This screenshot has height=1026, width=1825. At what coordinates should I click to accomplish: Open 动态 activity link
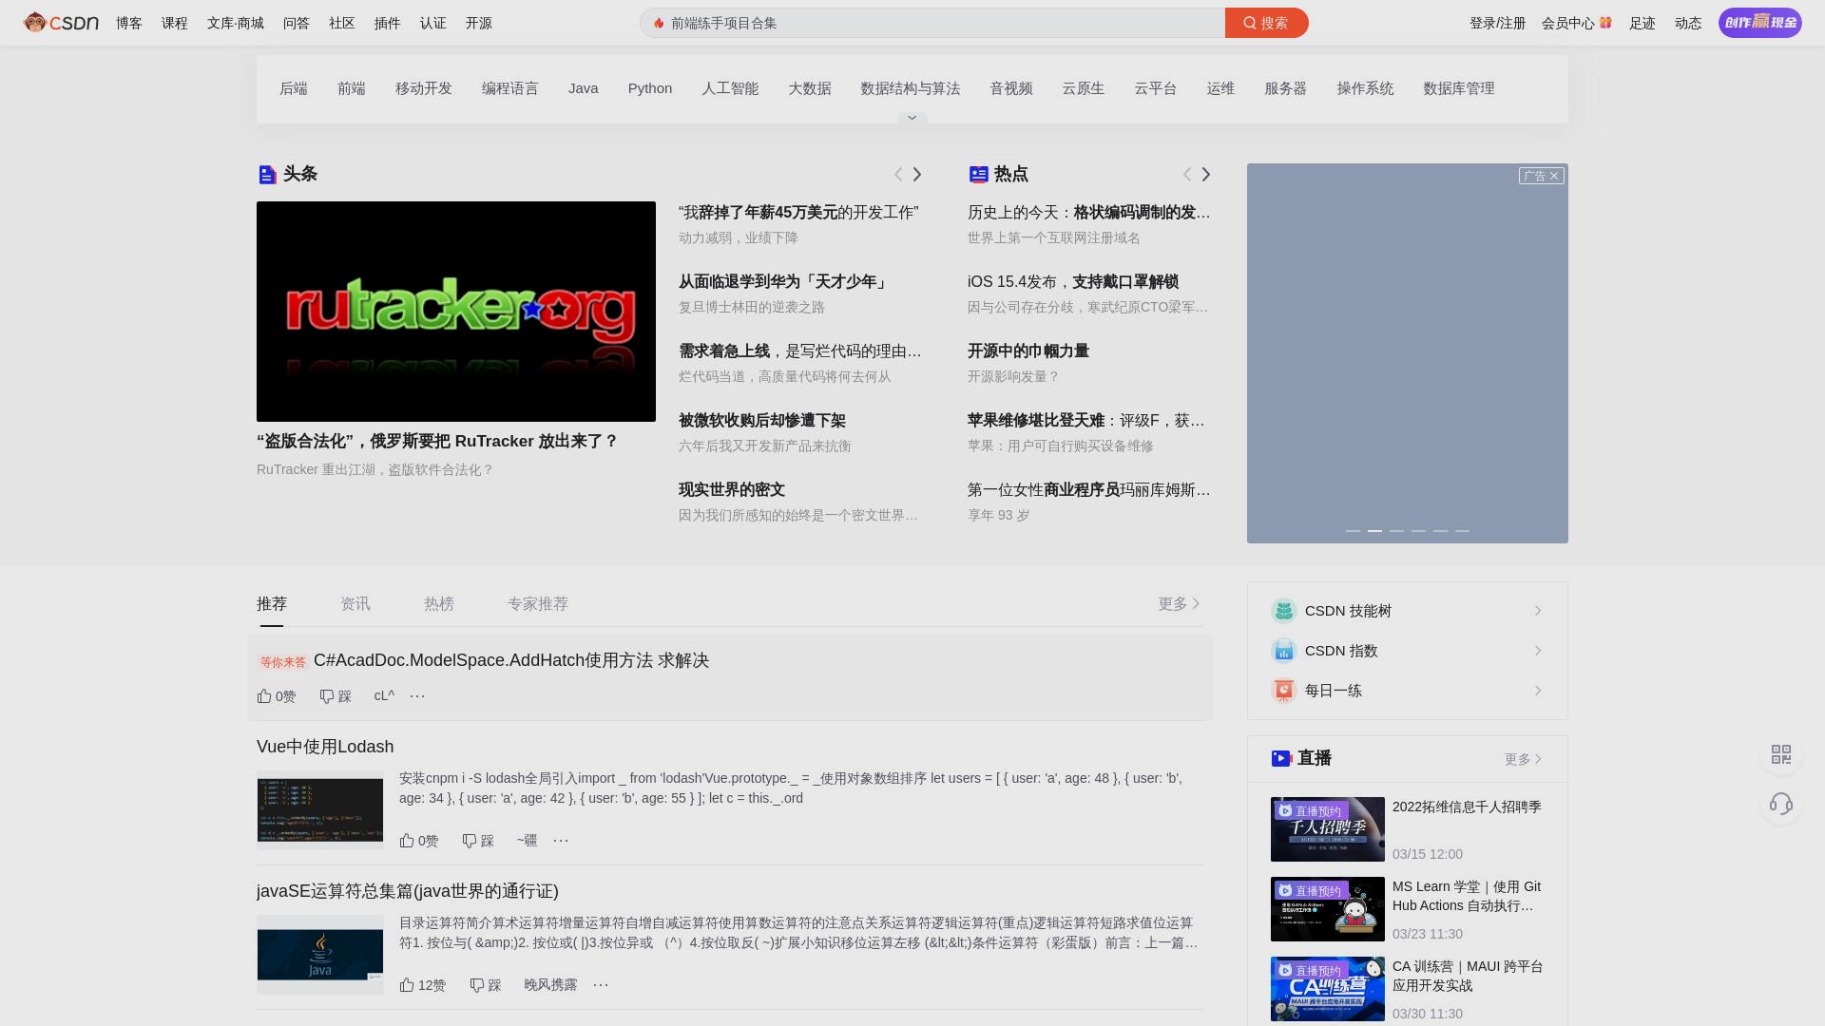tap(1687, 23)
